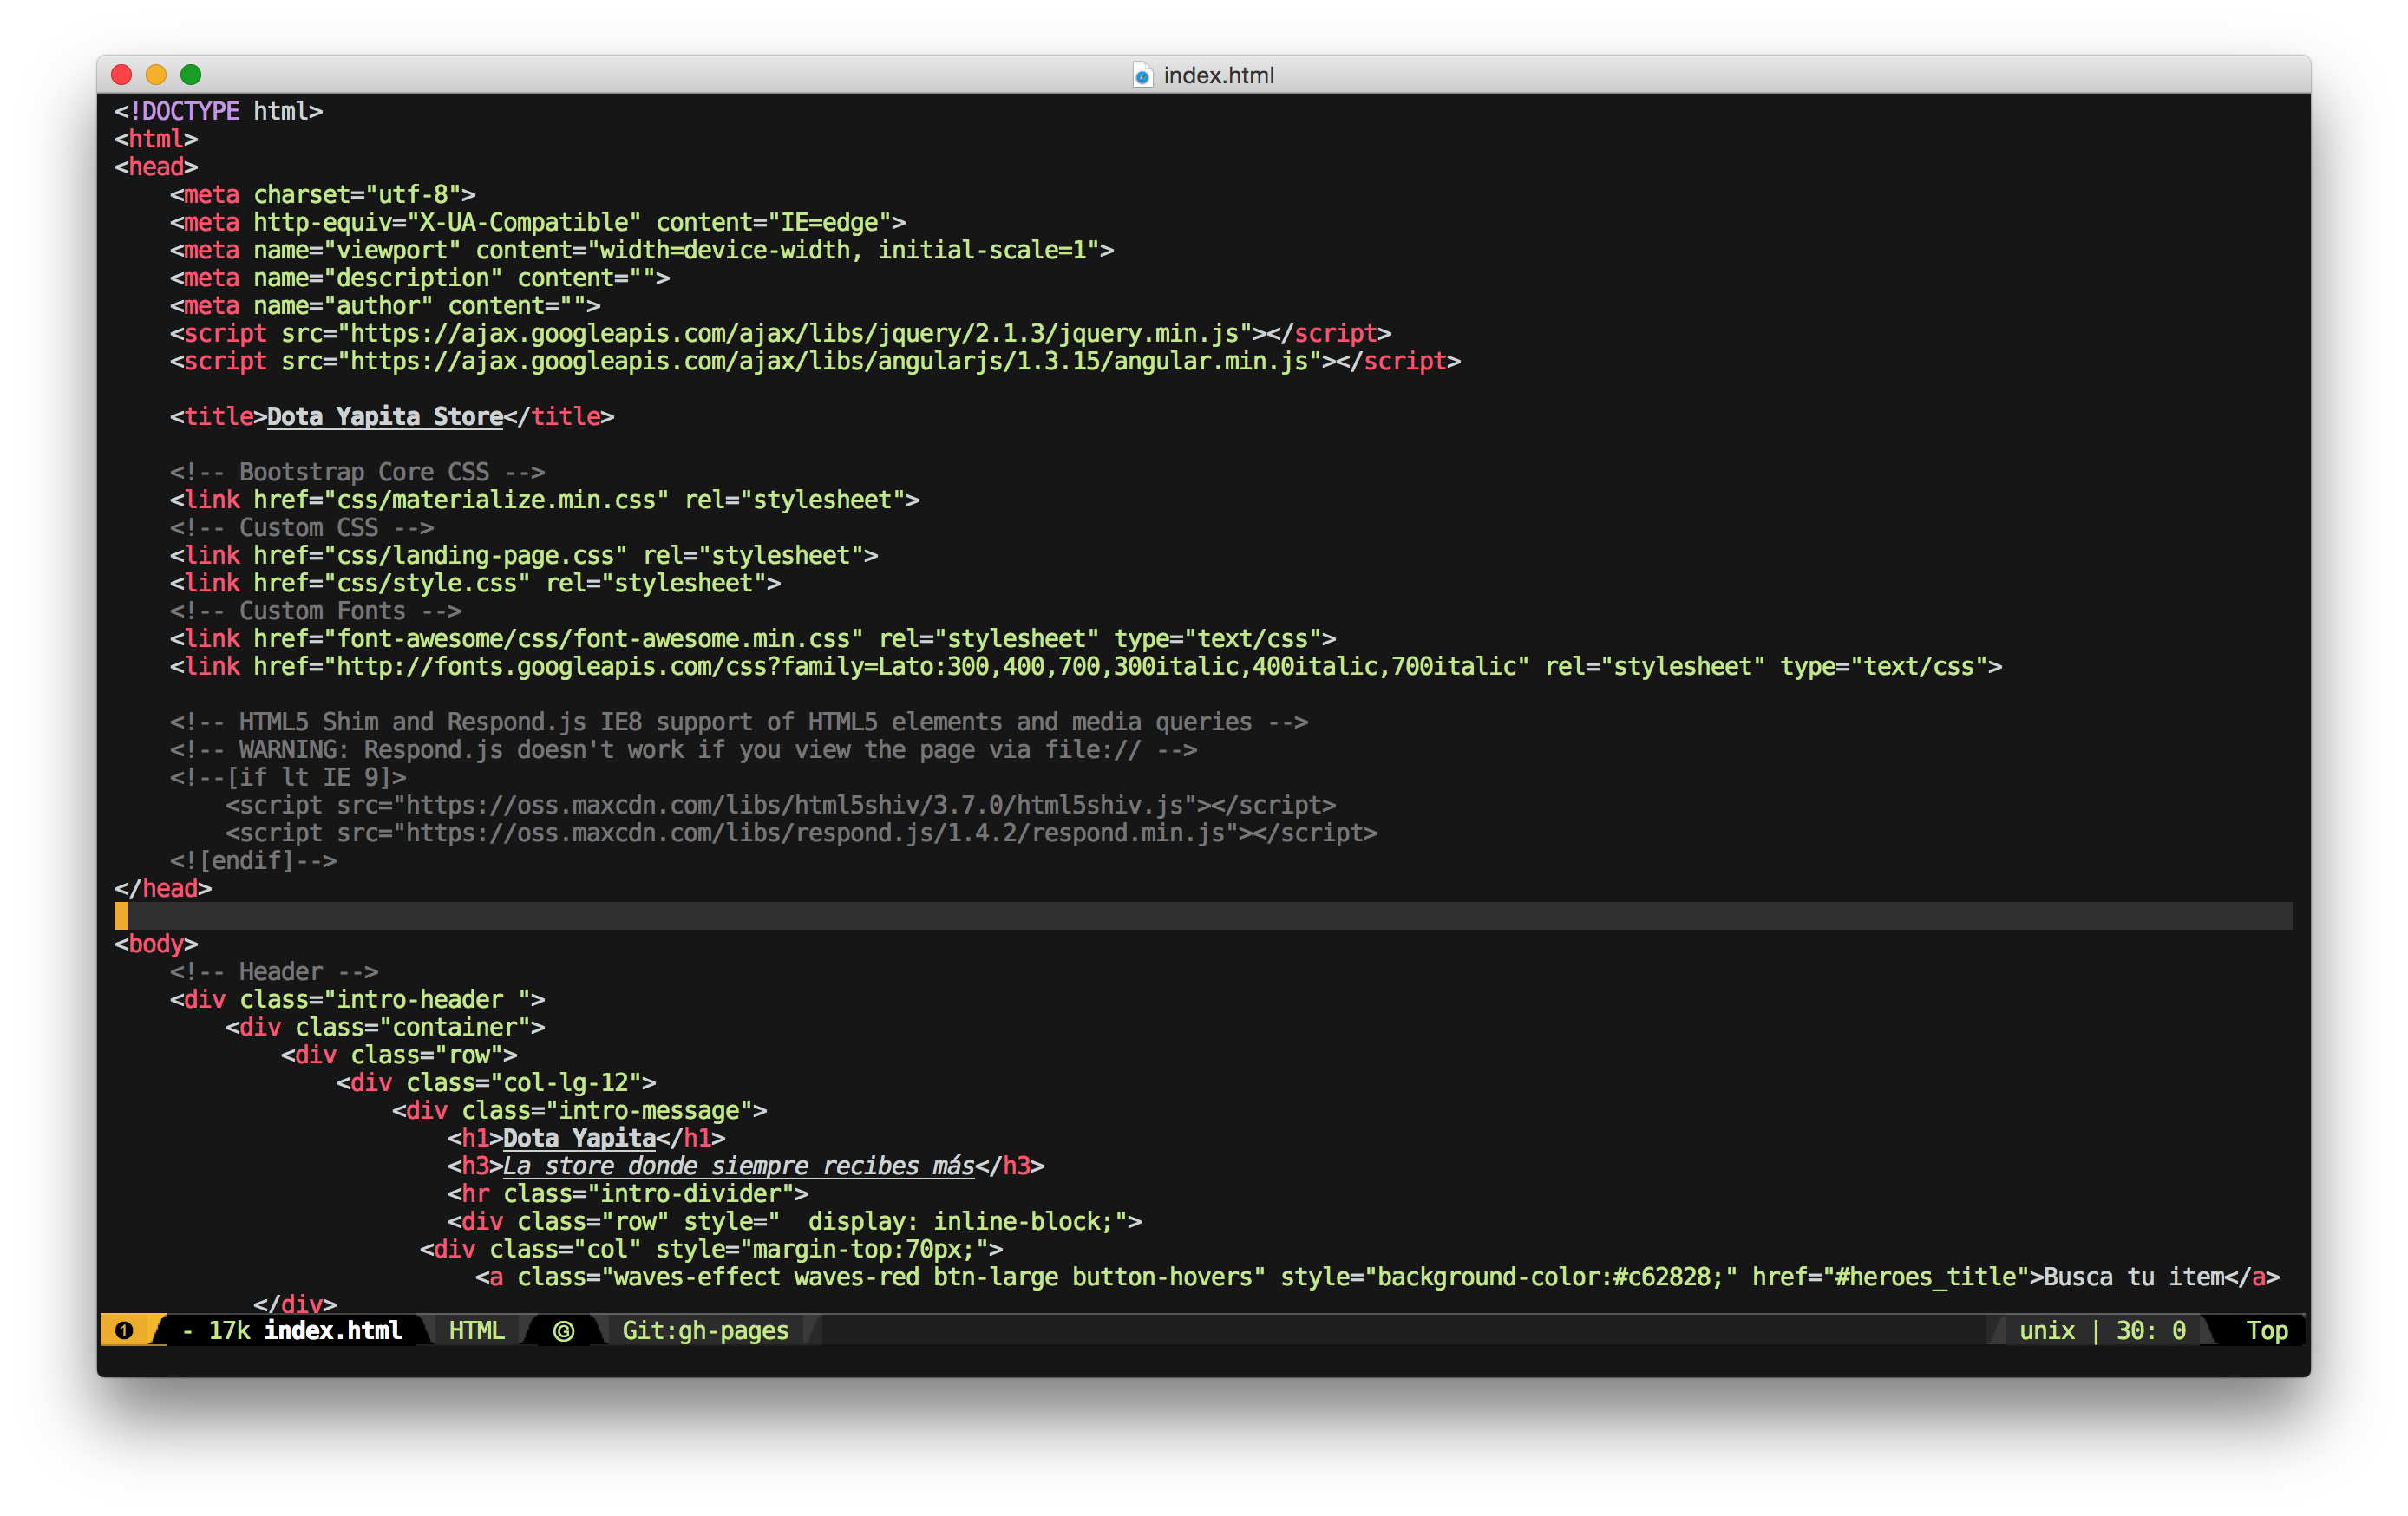Click the angular.min.js script line
Screen dimensions: 2408x1516
pos(816,361)
